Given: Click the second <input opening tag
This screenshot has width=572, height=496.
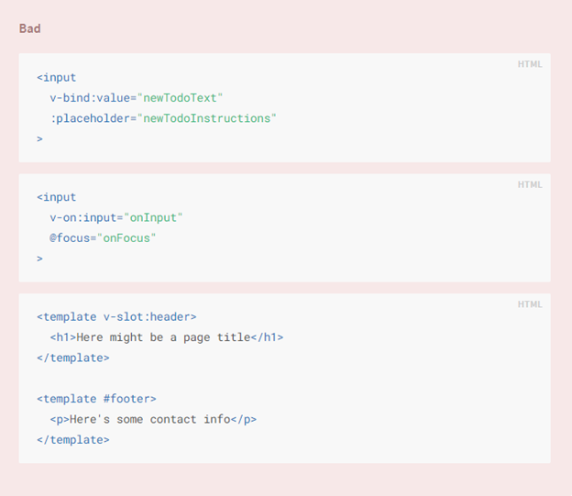Looking at the screenshot, I should click(x=57, y=197).
